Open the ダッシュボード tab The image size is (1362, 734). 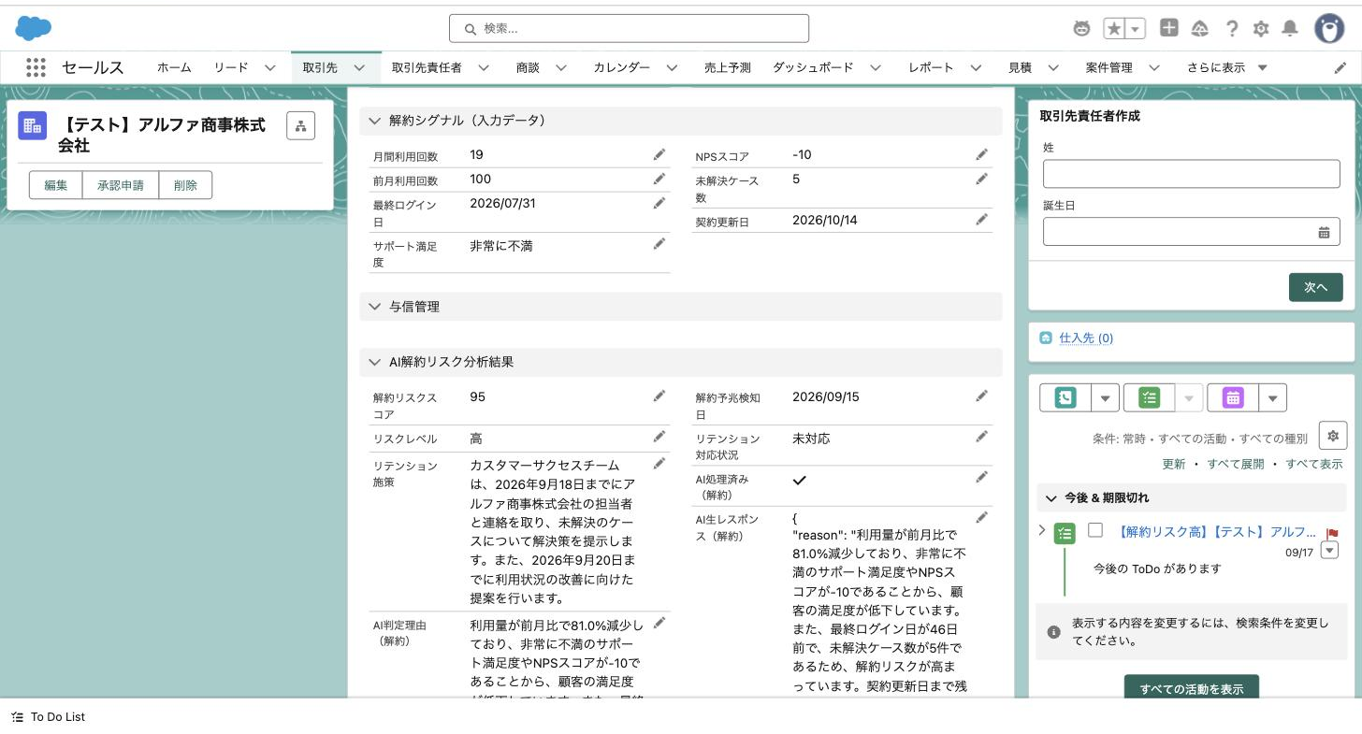tap(813, 67)
